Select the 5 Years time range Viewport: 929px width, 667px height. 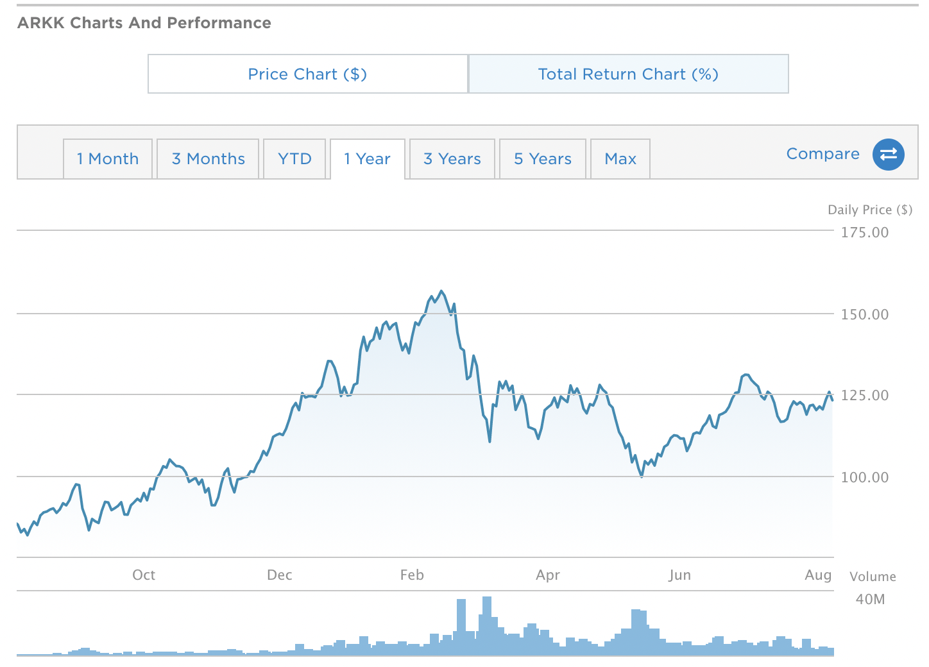pyautogui.click(x=543, y=159)
